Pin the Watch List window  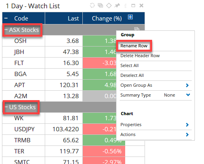pyautogui.click(x=117, y=6)
